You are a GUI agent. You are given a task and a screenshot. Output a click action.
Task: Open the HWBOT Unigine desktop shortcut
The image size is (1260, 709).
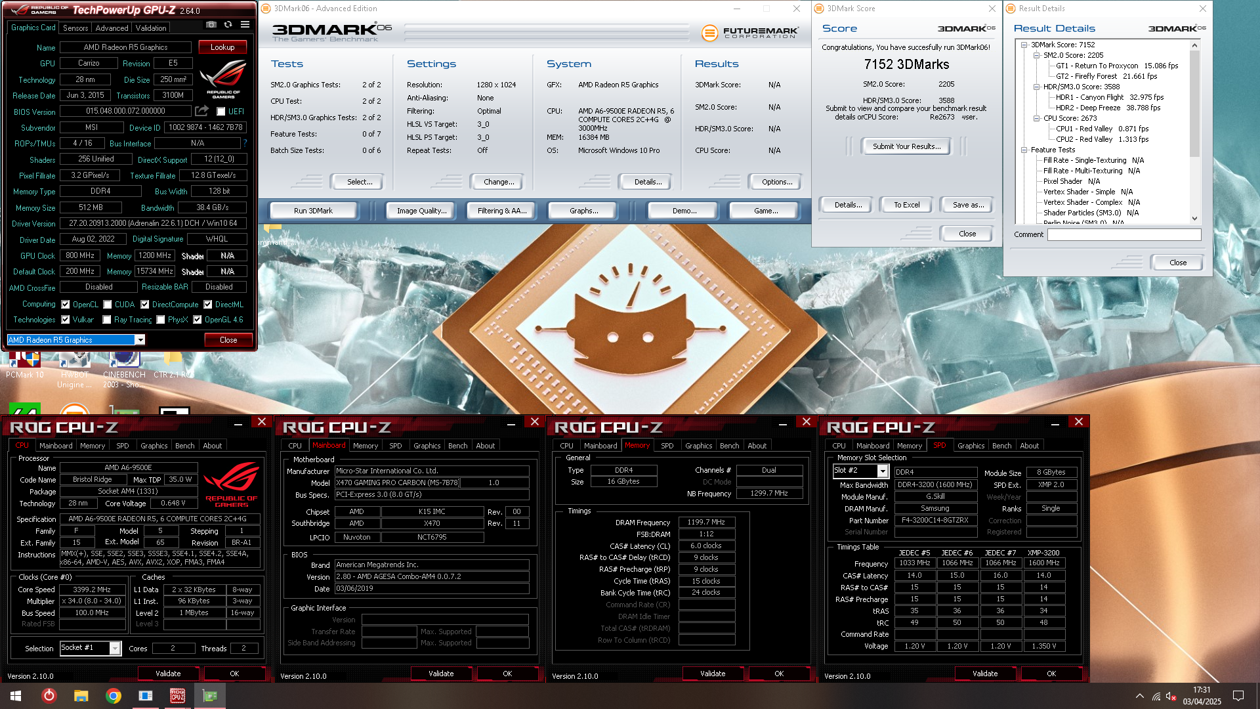coord(74,370)
